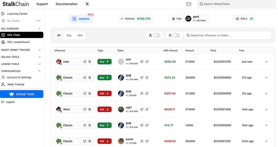
Task: Expand the 31s ago trade row
Action: [x=266, y=93]
